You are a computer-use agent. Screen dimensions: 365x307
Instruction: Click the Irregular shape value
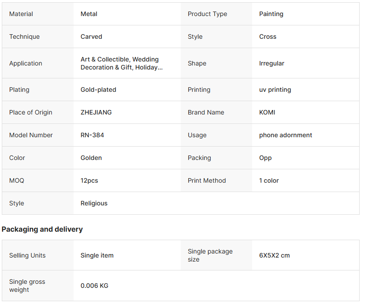[x=271, y=63]
